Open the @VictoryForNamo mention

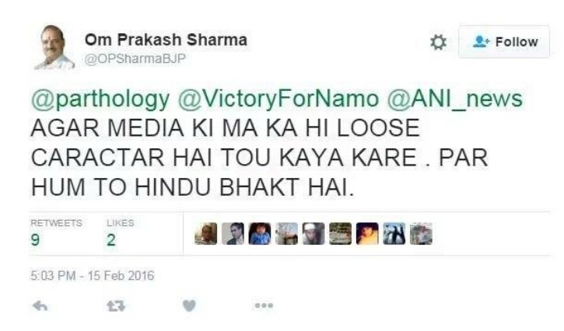278,99
